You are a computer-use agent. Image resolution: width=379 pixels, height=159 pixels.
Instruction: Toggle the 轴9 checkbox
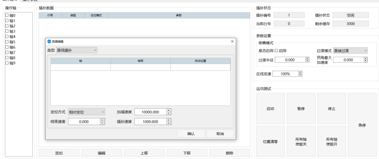7,63
